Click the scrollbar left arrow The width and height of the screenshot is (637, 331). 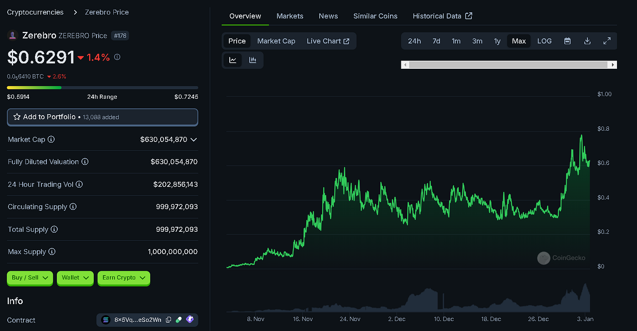coord(405,65)
